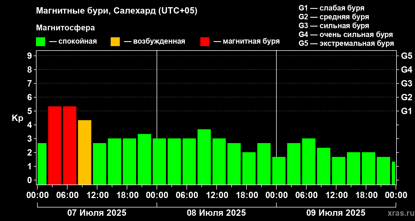Click the right-axis 'G2' level label
The image size is (415, 221).
coord(406,98)
